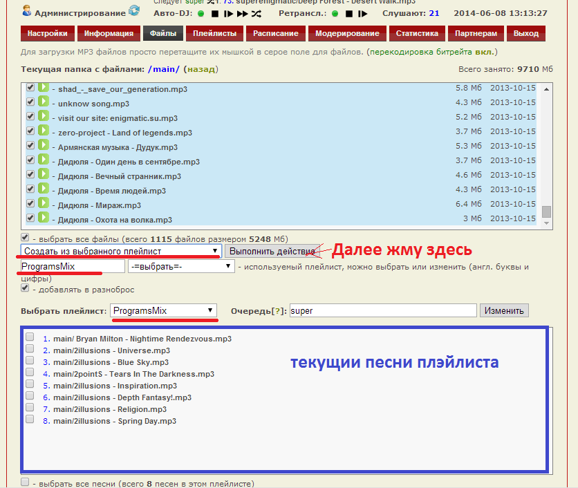Play preview of unknow song.mp3
Image resolution: width=578 pixels, height=488 pixels.
coord(43,102)
